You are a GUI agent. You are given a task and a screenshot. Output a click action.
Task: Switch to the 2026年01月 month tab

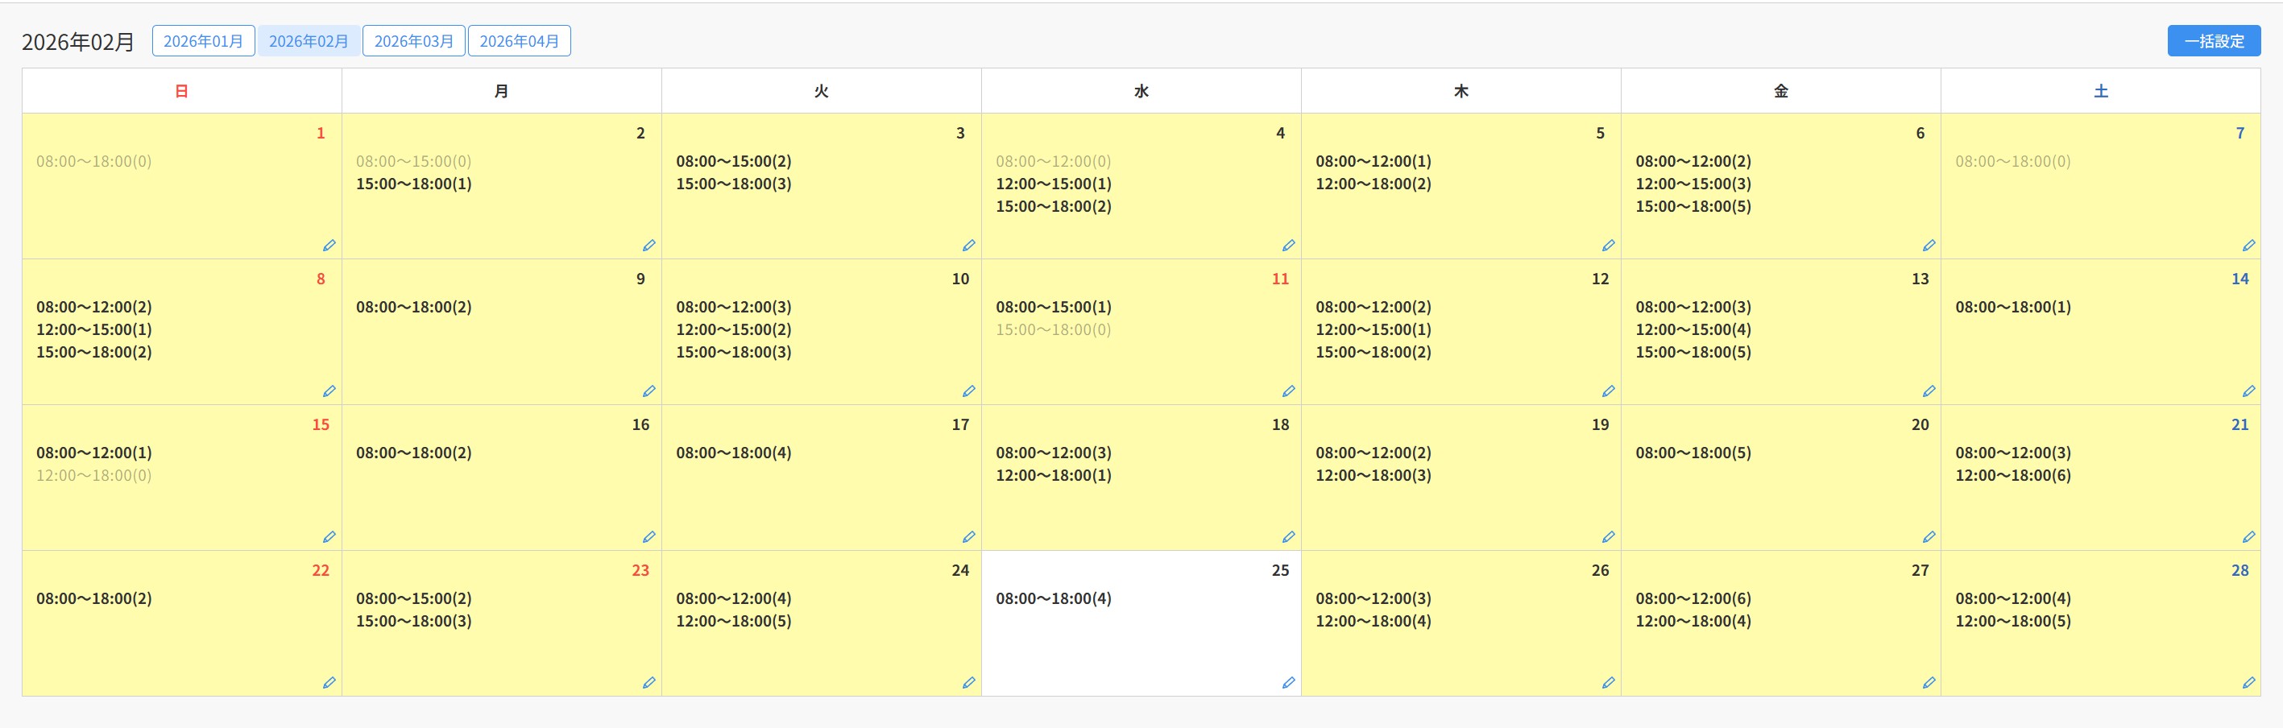coord(203,41)
